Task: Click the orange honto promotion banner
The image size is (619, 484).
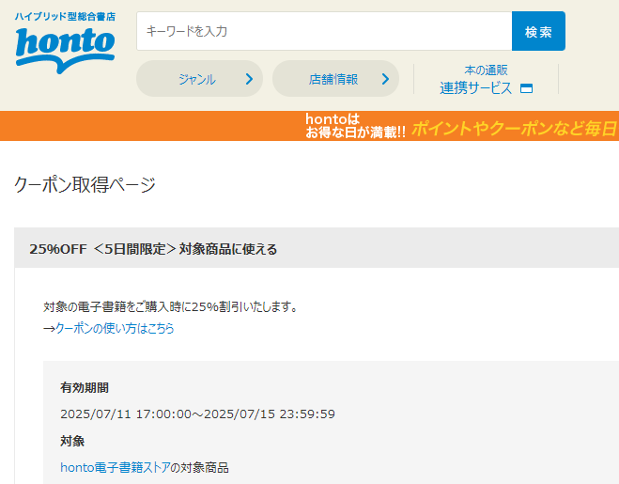Action: click(x=310, y=126)
